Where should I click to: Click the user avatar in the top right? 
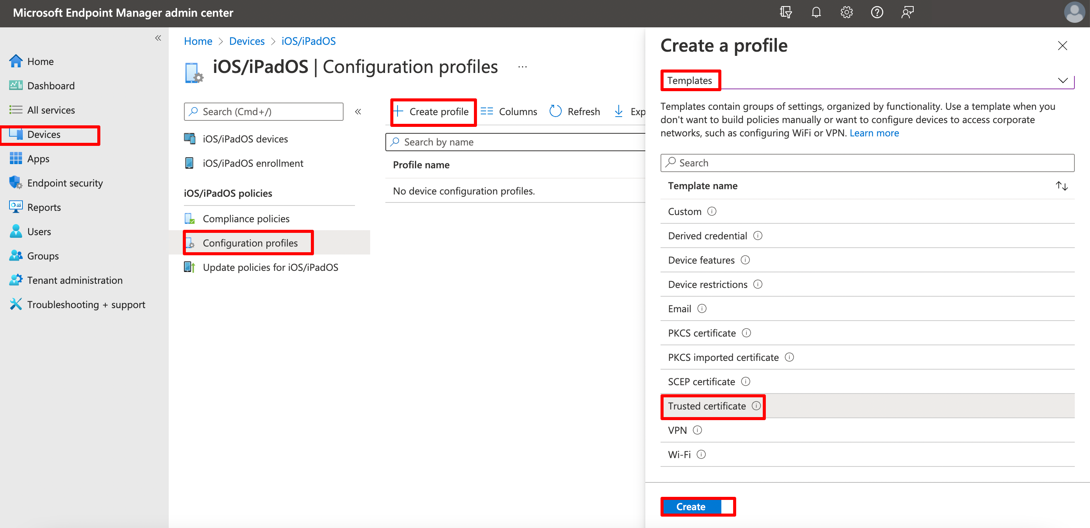[1074, 12]
